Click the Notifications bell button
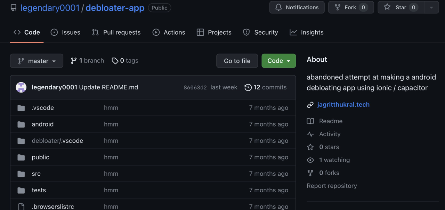Viewport: 445px width, 210px height. [x=297, y=7]
